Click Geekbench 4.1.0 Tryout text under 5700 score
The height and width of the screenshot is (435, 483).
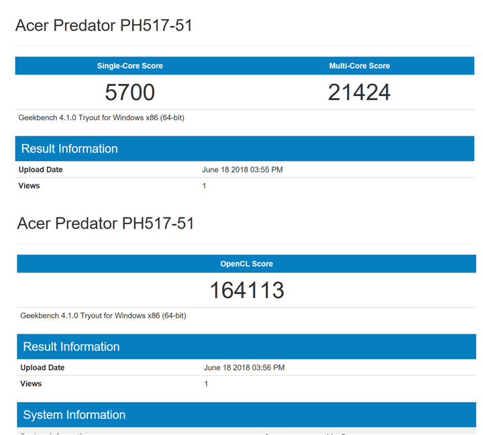click(x=101, y=117)
